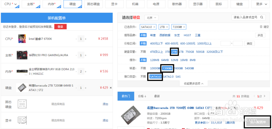Increase 硬盘 quantity with plus

pos(85,88)
